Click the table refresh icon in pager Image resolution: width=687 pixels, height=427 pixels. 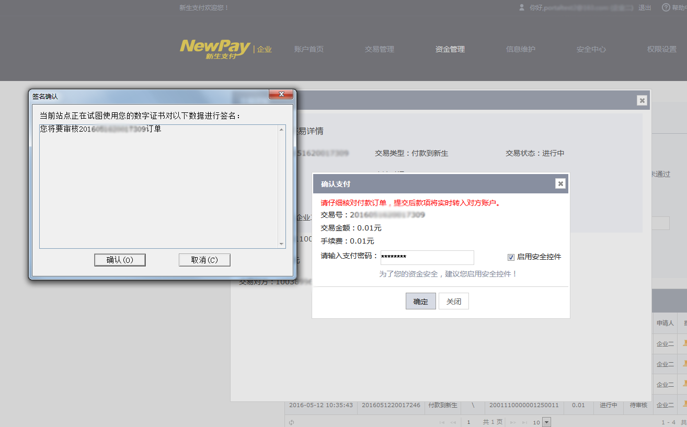[291, 422]
